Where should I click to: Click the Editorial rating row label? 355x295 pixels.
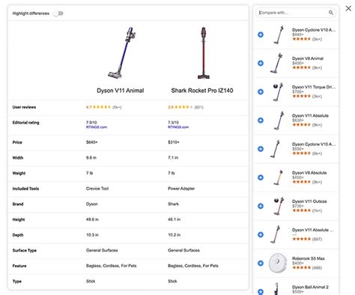click(25, 123)
